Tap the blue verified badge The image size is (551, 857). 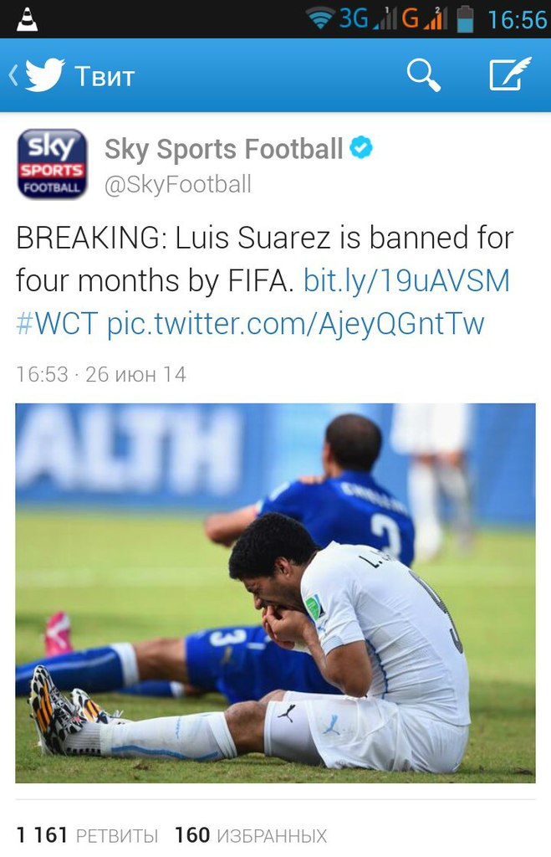[361, 147]
